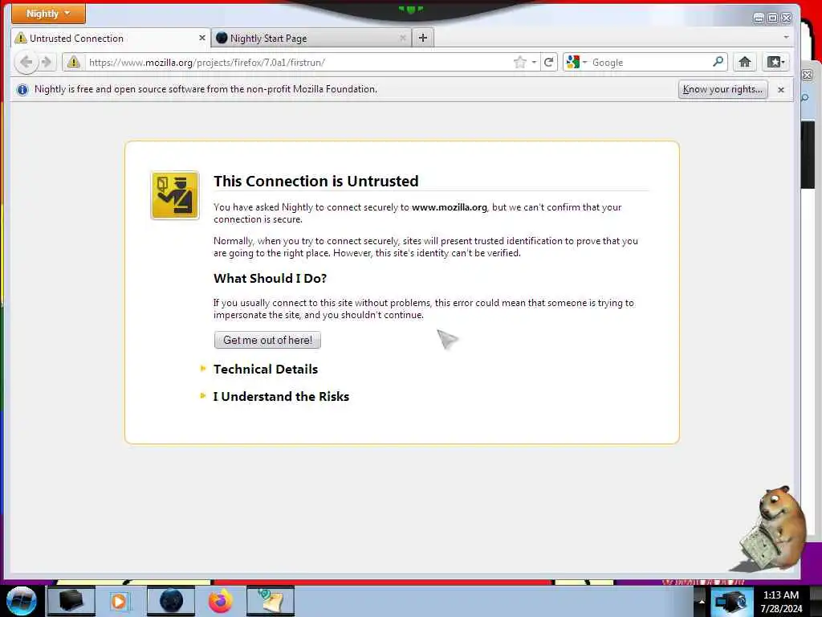Click the magnifier search icon in search box
822x617 pixels.
click(718, 62)
